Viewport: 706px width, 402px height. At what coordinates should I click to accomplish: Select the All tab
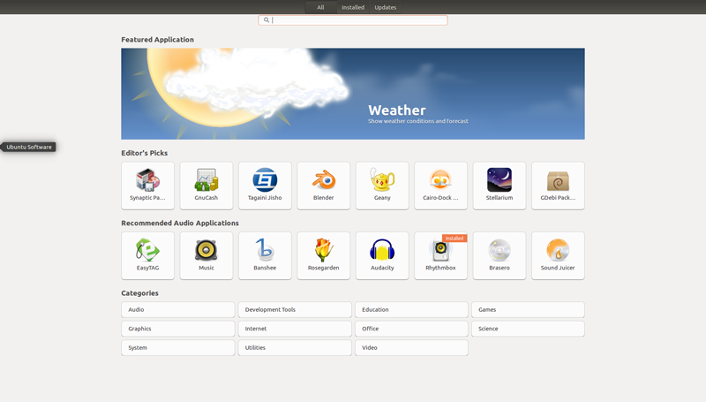(320, 7)
